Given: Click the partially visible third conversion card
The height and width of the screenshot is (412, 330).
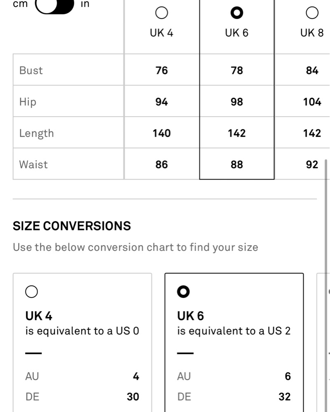Looking at the screenshot, I should coord(323,342).
